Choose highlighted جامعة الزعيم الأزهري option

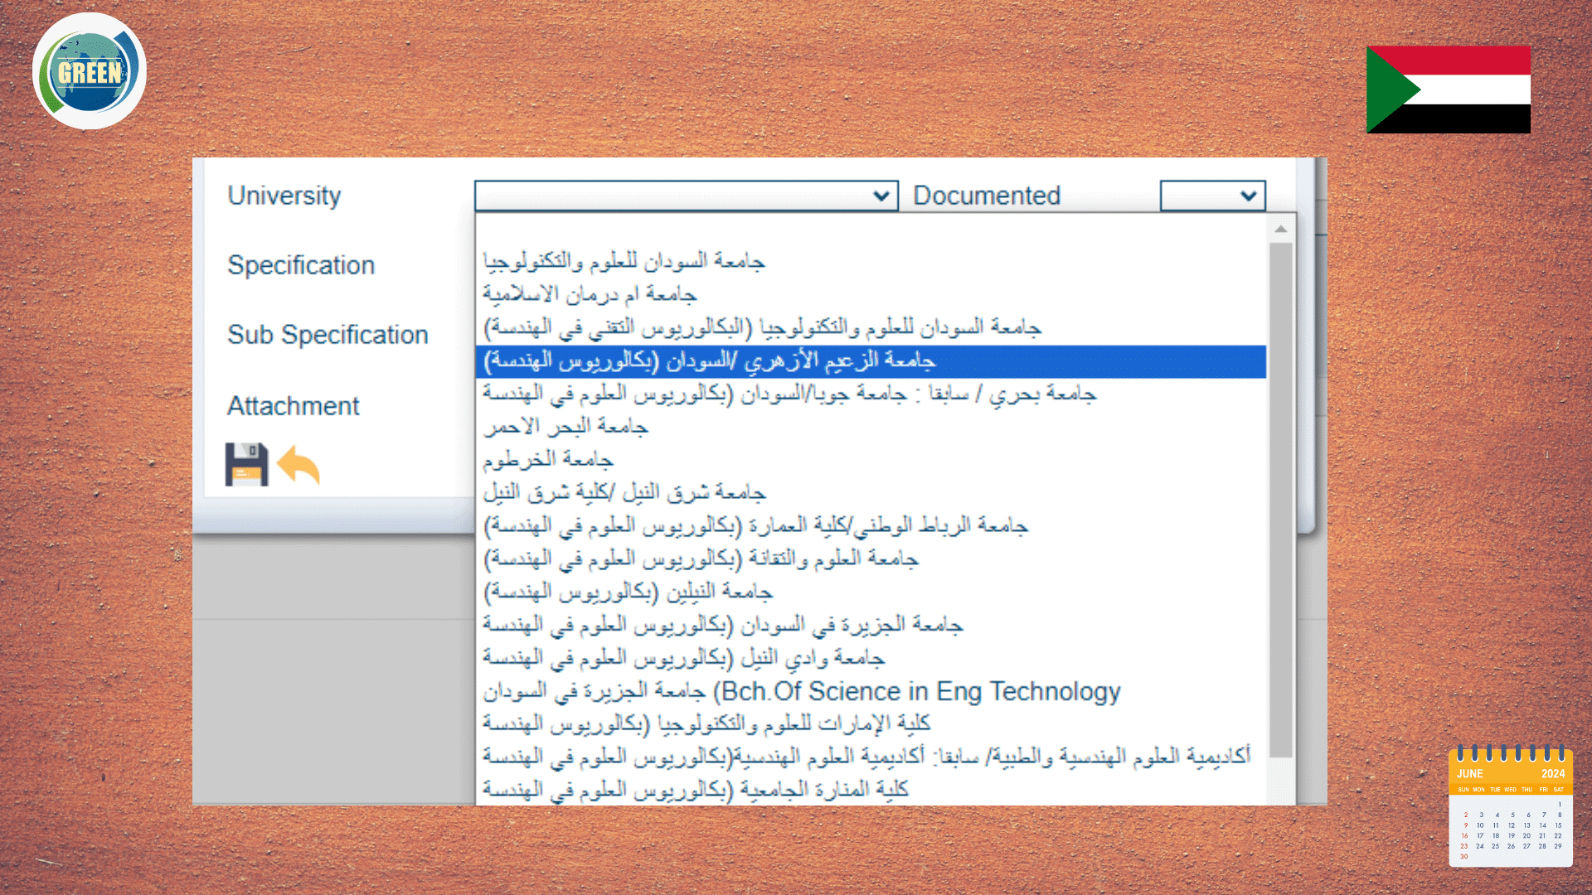(x=710, y=361)
